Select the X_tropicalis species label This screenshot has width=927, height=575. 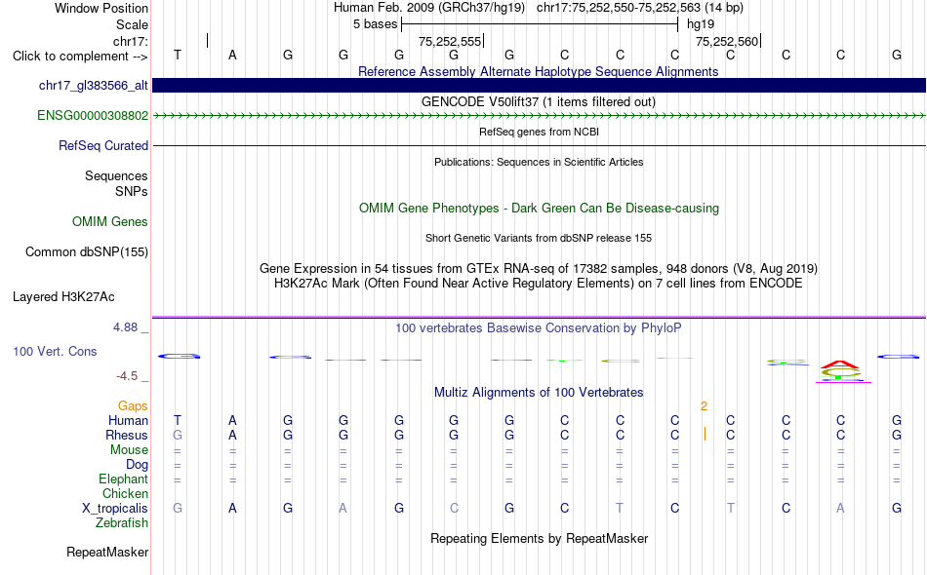tap(115, 509)
